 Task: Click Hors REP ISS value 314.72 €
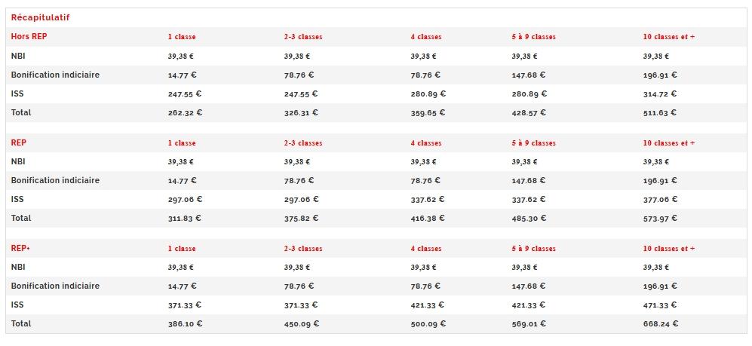659,94
